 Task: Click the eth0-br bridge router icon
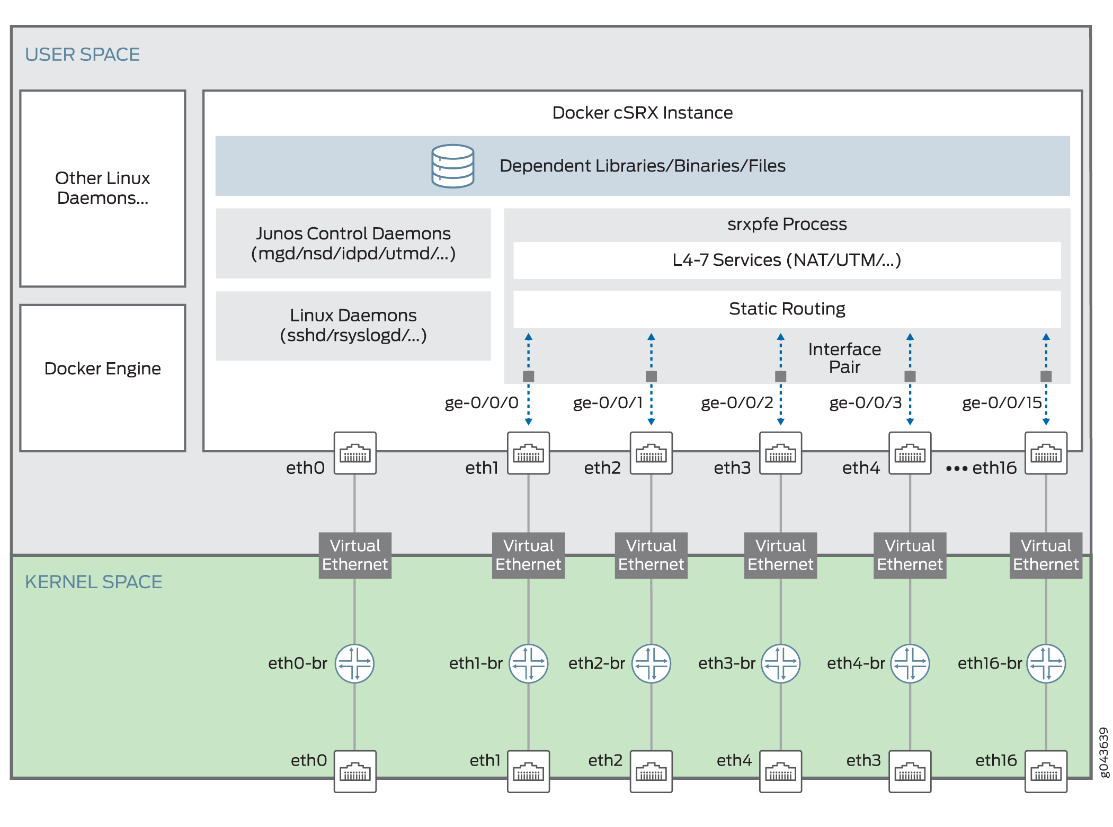[354, 663]
